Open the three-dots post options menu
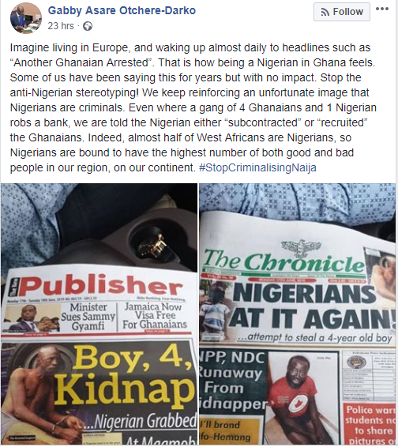 pyautogui.click(x=382, y=9)
